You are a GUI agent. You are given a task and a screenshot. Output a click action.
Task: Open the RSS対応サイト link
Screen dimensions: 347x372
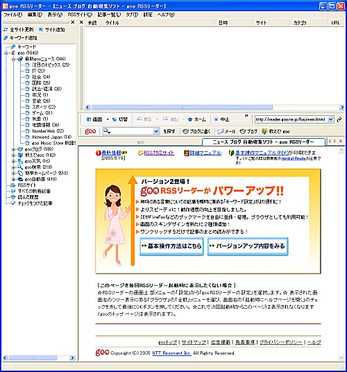coord(159,153)
